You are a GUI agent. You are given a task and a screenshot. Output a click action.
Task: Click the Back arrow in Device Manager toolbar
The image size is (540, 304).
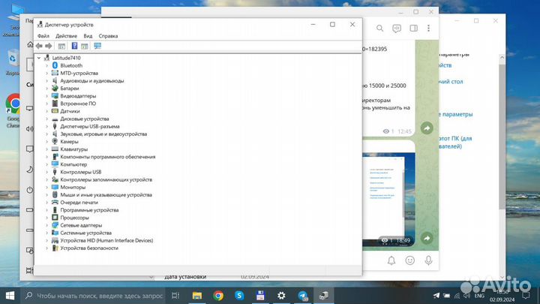[39, 46]
